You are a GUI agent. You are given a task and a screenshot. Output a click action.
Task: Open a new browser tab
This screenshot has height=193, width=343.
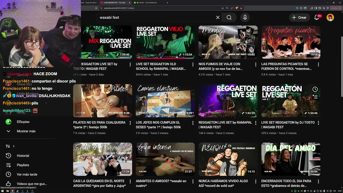point(167,3)
